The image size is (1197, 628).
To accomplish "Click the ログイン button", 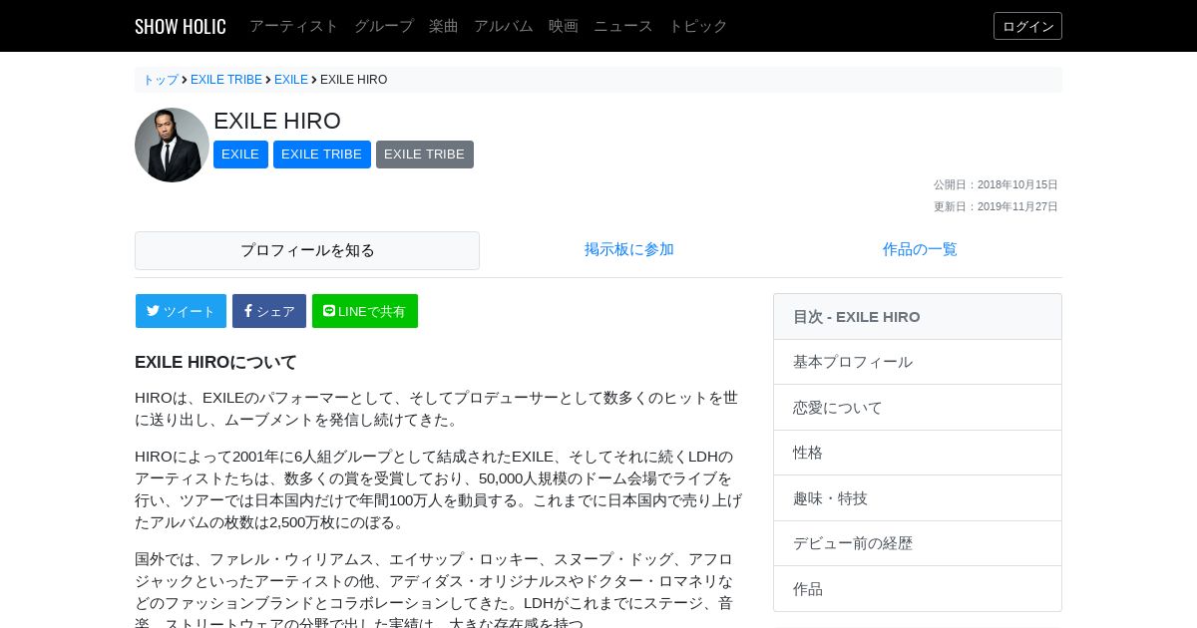I will (x=1027, y=26).
